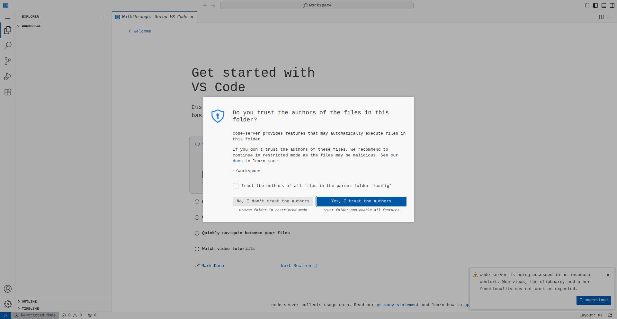Select the 'Watch video tutorials' step
Image resolution: width=617 pixels, height=319 pixels.
click(228, 249)
